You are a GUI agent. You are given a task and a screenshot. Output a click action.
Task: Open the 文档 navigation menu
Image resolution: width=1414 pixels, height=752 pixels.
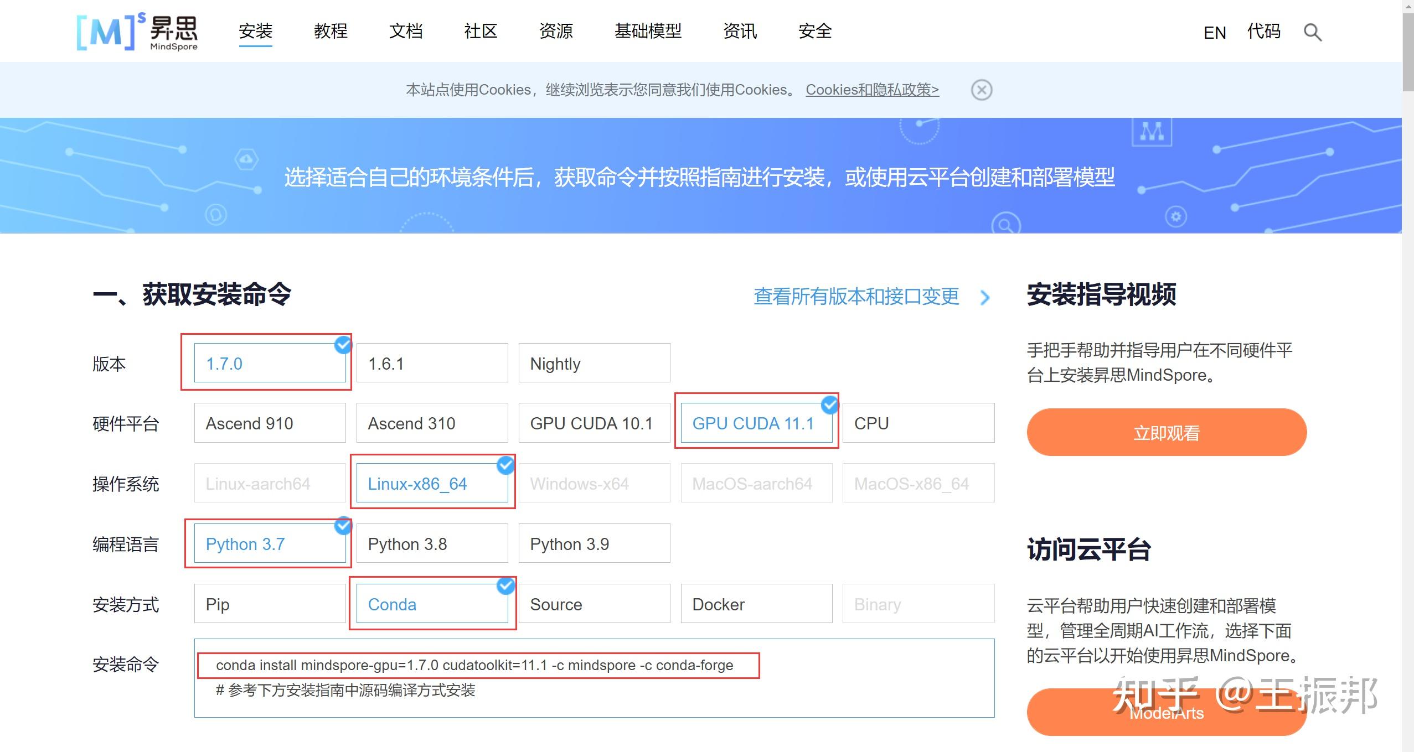tap(406, 31)
